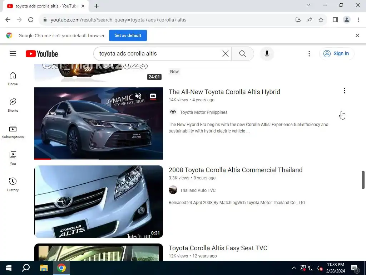This screenshot has height=275, width=366.
Task: Open Toyota Corolla Altis Easy Seat TVC title
Action: [218, 248]
